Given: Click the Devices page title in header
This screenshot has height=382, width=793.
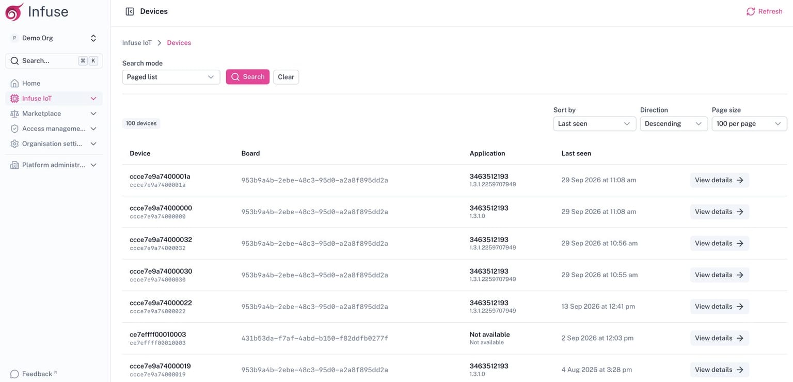Looking at the screenshot, I should point(154,11).
